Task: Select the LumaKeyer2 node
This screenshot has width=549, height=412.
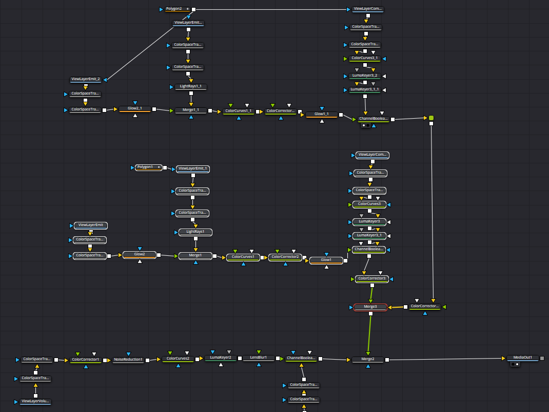Action: [x=221, y=358]
